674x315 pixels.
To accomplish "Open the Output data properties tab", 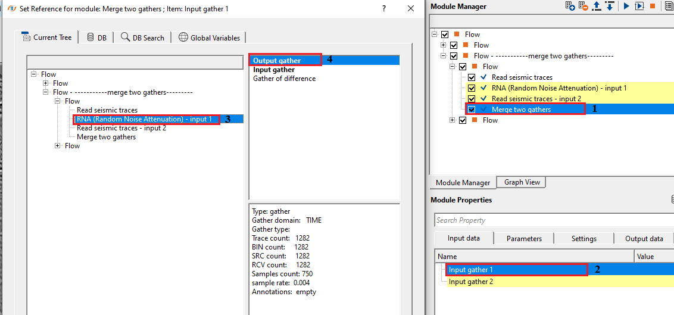I will pyautogui.click(x=644, y=239).
